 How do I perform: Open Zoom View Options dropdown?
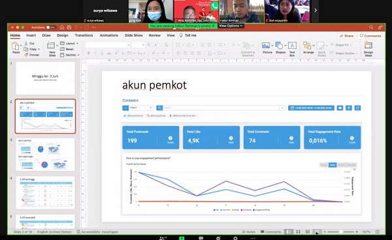[231, 25]
